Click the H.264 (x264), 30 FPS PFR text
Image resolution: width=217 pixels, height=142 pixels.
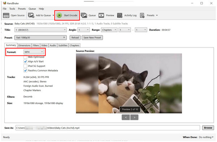point(36,77)
